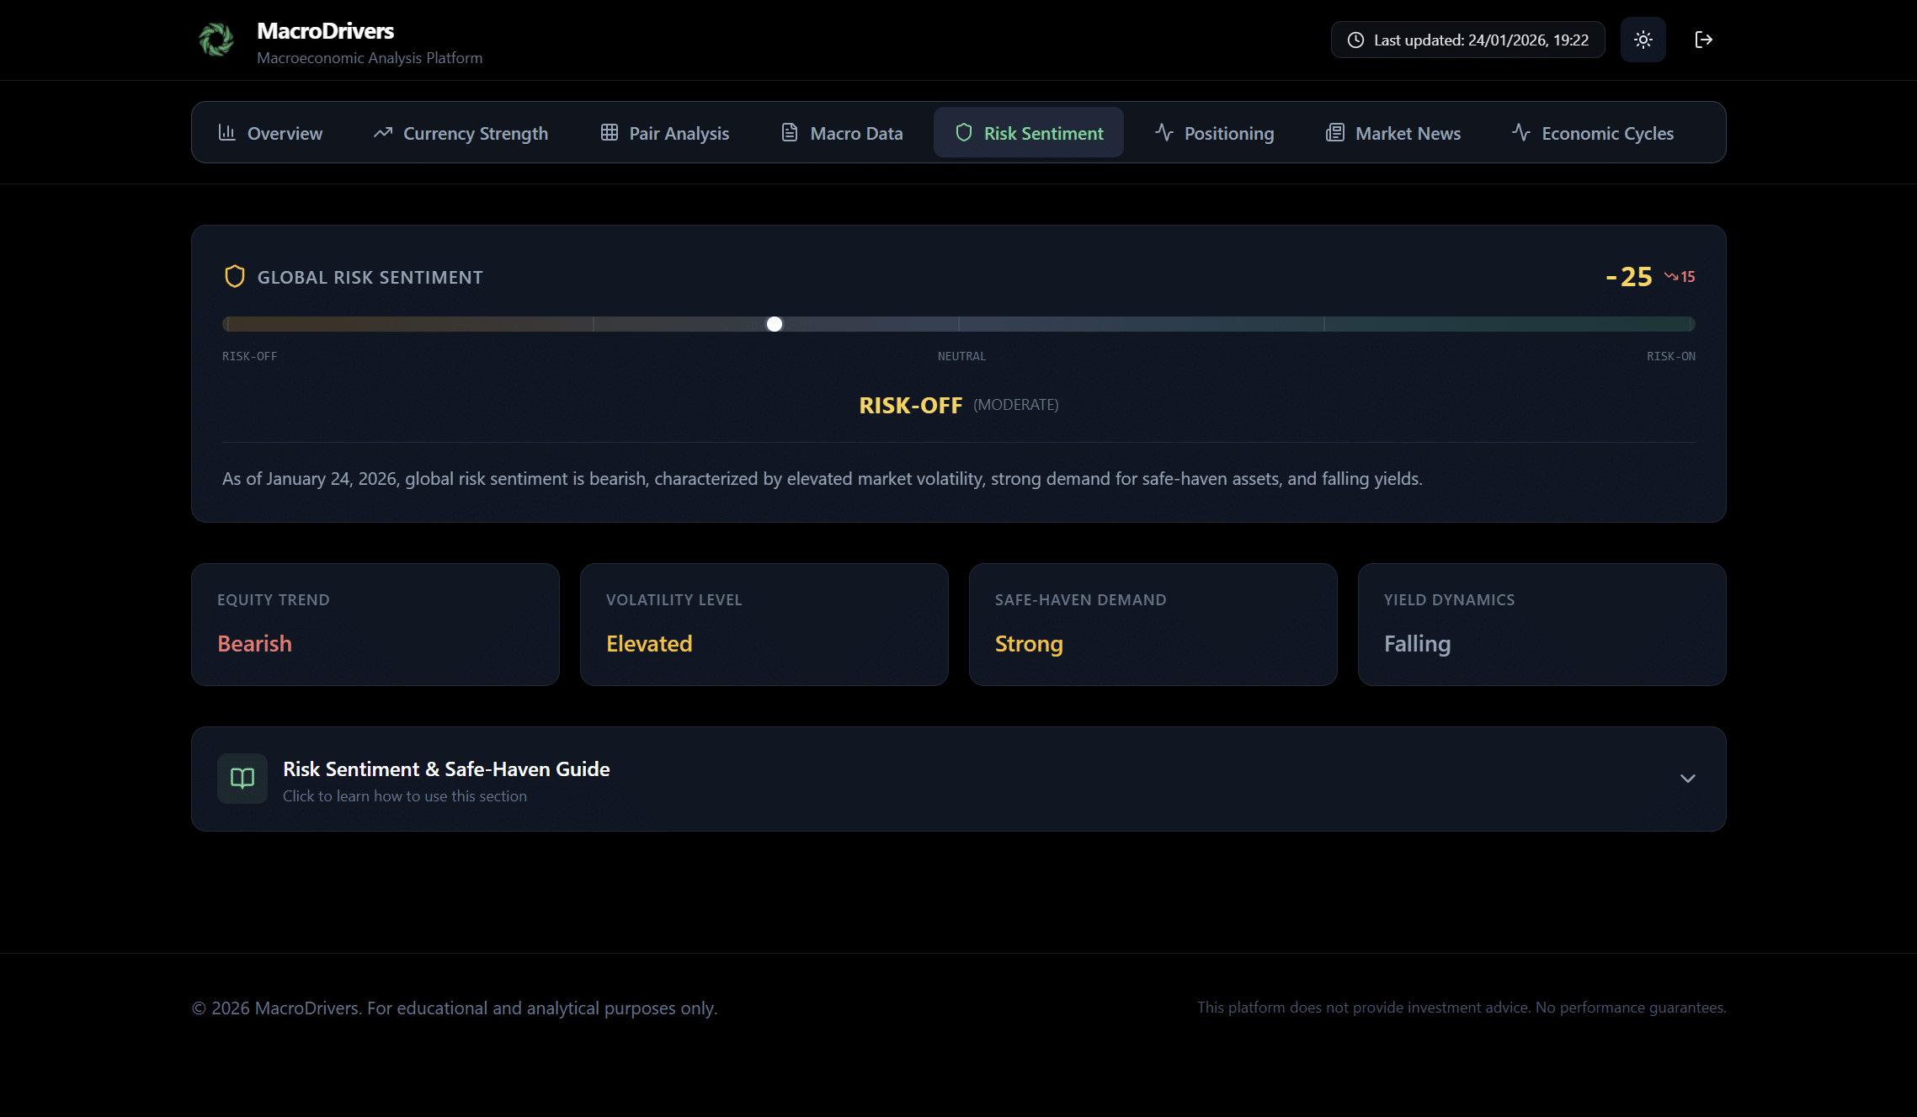Screen dimensions: 1917x1117
Task: Click the shield icon beside Global Risk Sentiment
Action: [235, 276]
